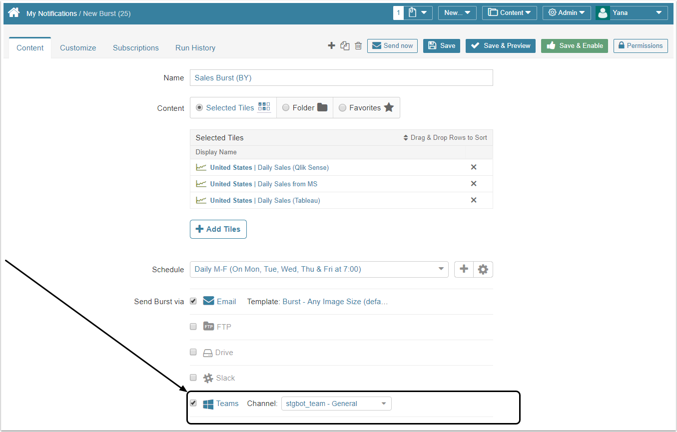This screenshot has height=432, width=677.
Task: Click the Add Tiles button
Action: (x=218, y=229)
